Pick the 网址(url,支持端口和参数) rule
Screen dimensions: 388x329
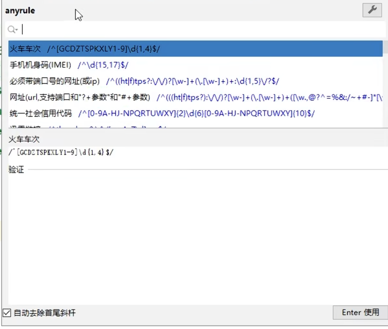80,97
